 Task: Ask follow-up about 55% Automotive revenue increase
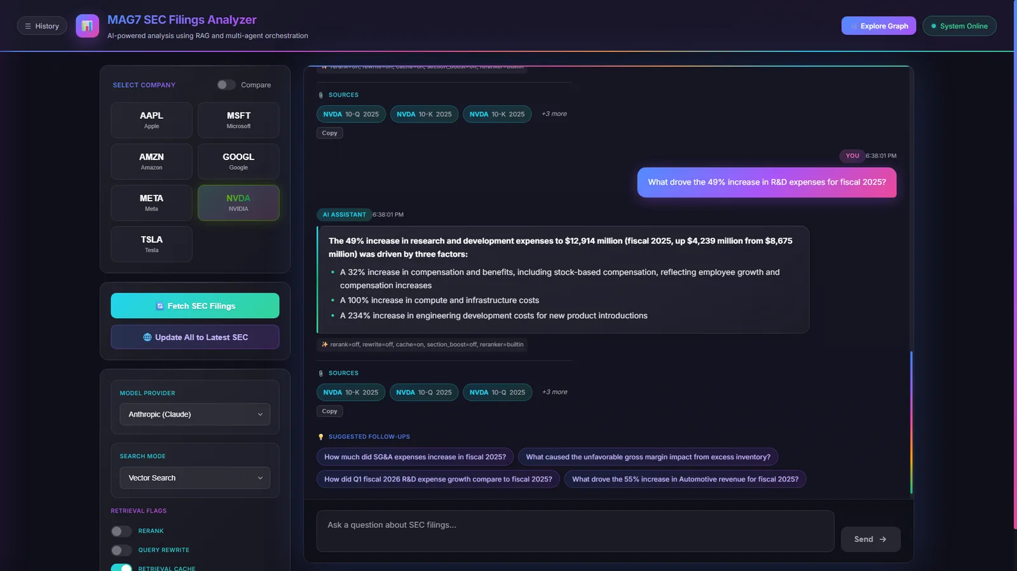(x=685, y=479)
